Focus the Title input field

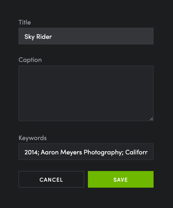point(86,36)
